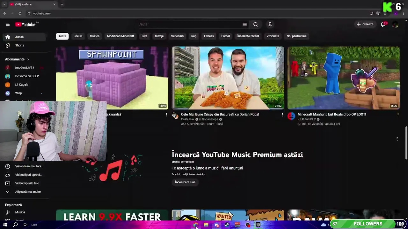This screenshot has height=229, width=408.
Task: Open the Windows Start menu
Action: tap(5, 225)
